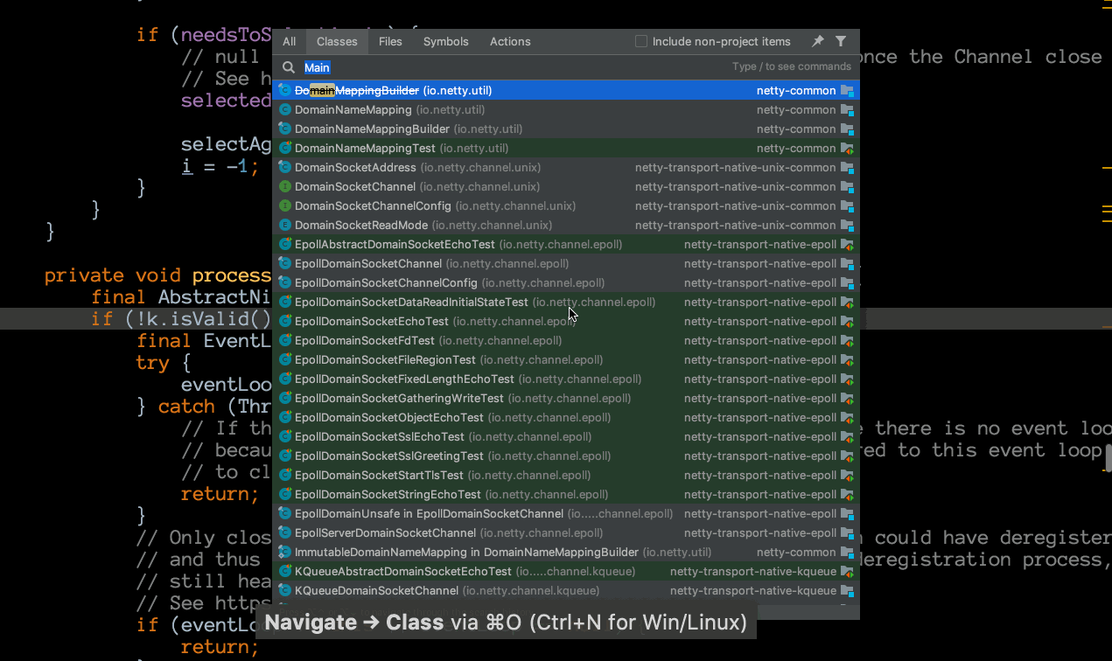Screen dimensions: 1112x661
Task: Click interface icon beside DomainSocketChannelConfig (io.netty.channel.unix)
Action: 284,205
